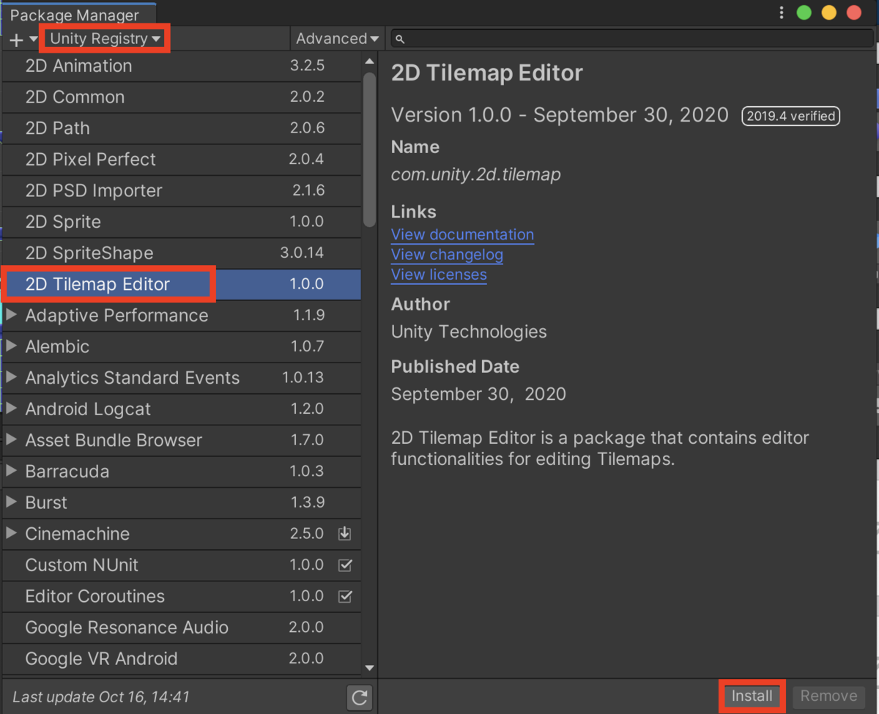Viewport: 879px width, 714px height.
Task: Select the Google Resonance Audio package
Action: pos(182,628)
